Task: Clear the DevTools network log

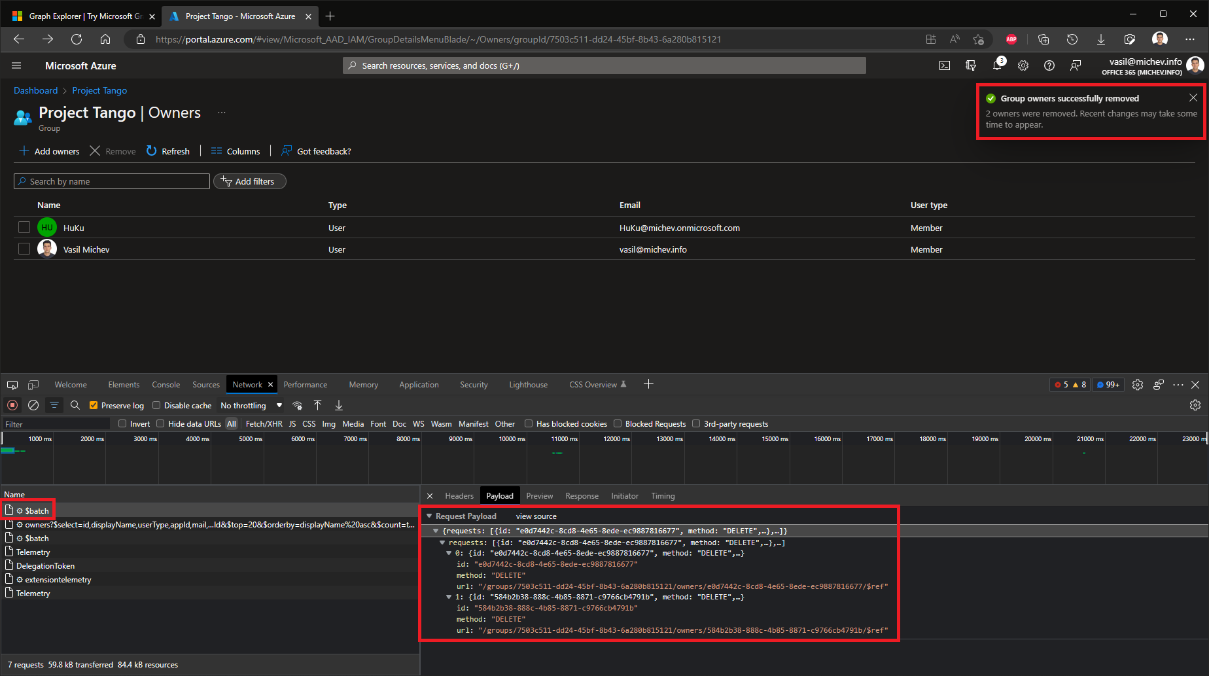Action: 33,405
